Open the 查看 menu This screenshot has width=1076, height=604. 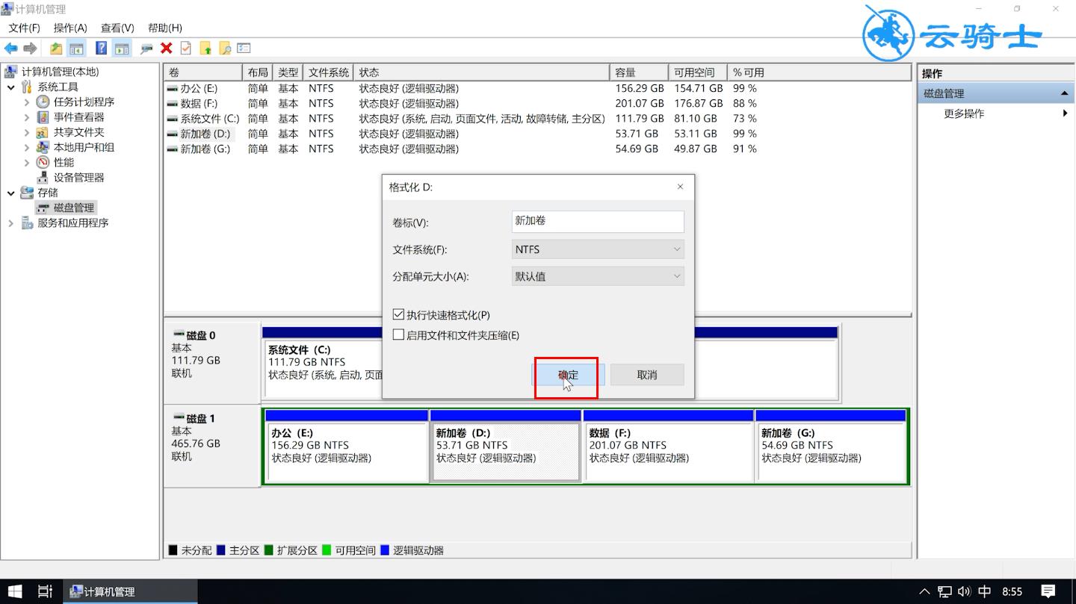(116, 28)
